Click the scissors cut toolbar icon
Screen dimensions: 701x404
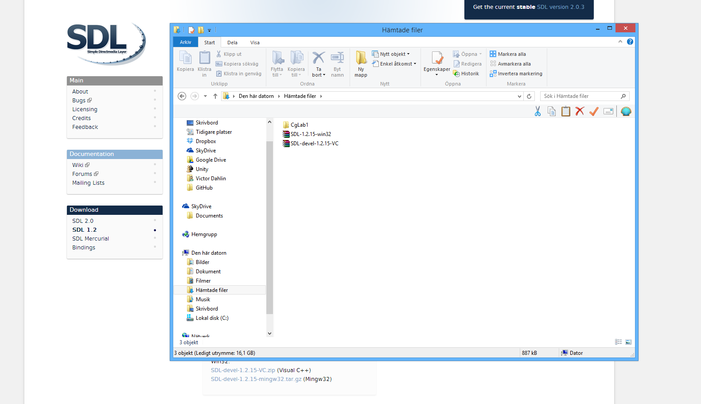(537, 111)
